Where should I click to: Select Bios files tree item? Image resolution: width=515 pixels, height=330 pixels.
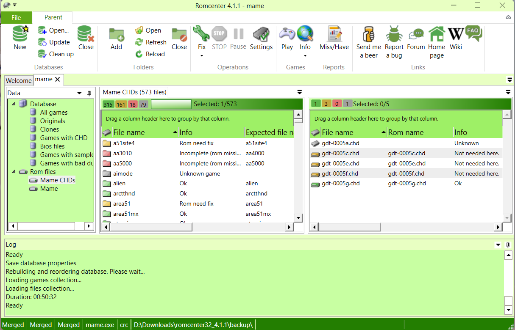pos(52,146)
